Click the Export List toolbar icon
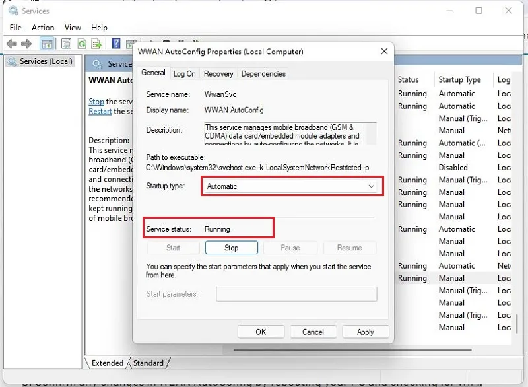528x387 pixels. click(96, 44)
